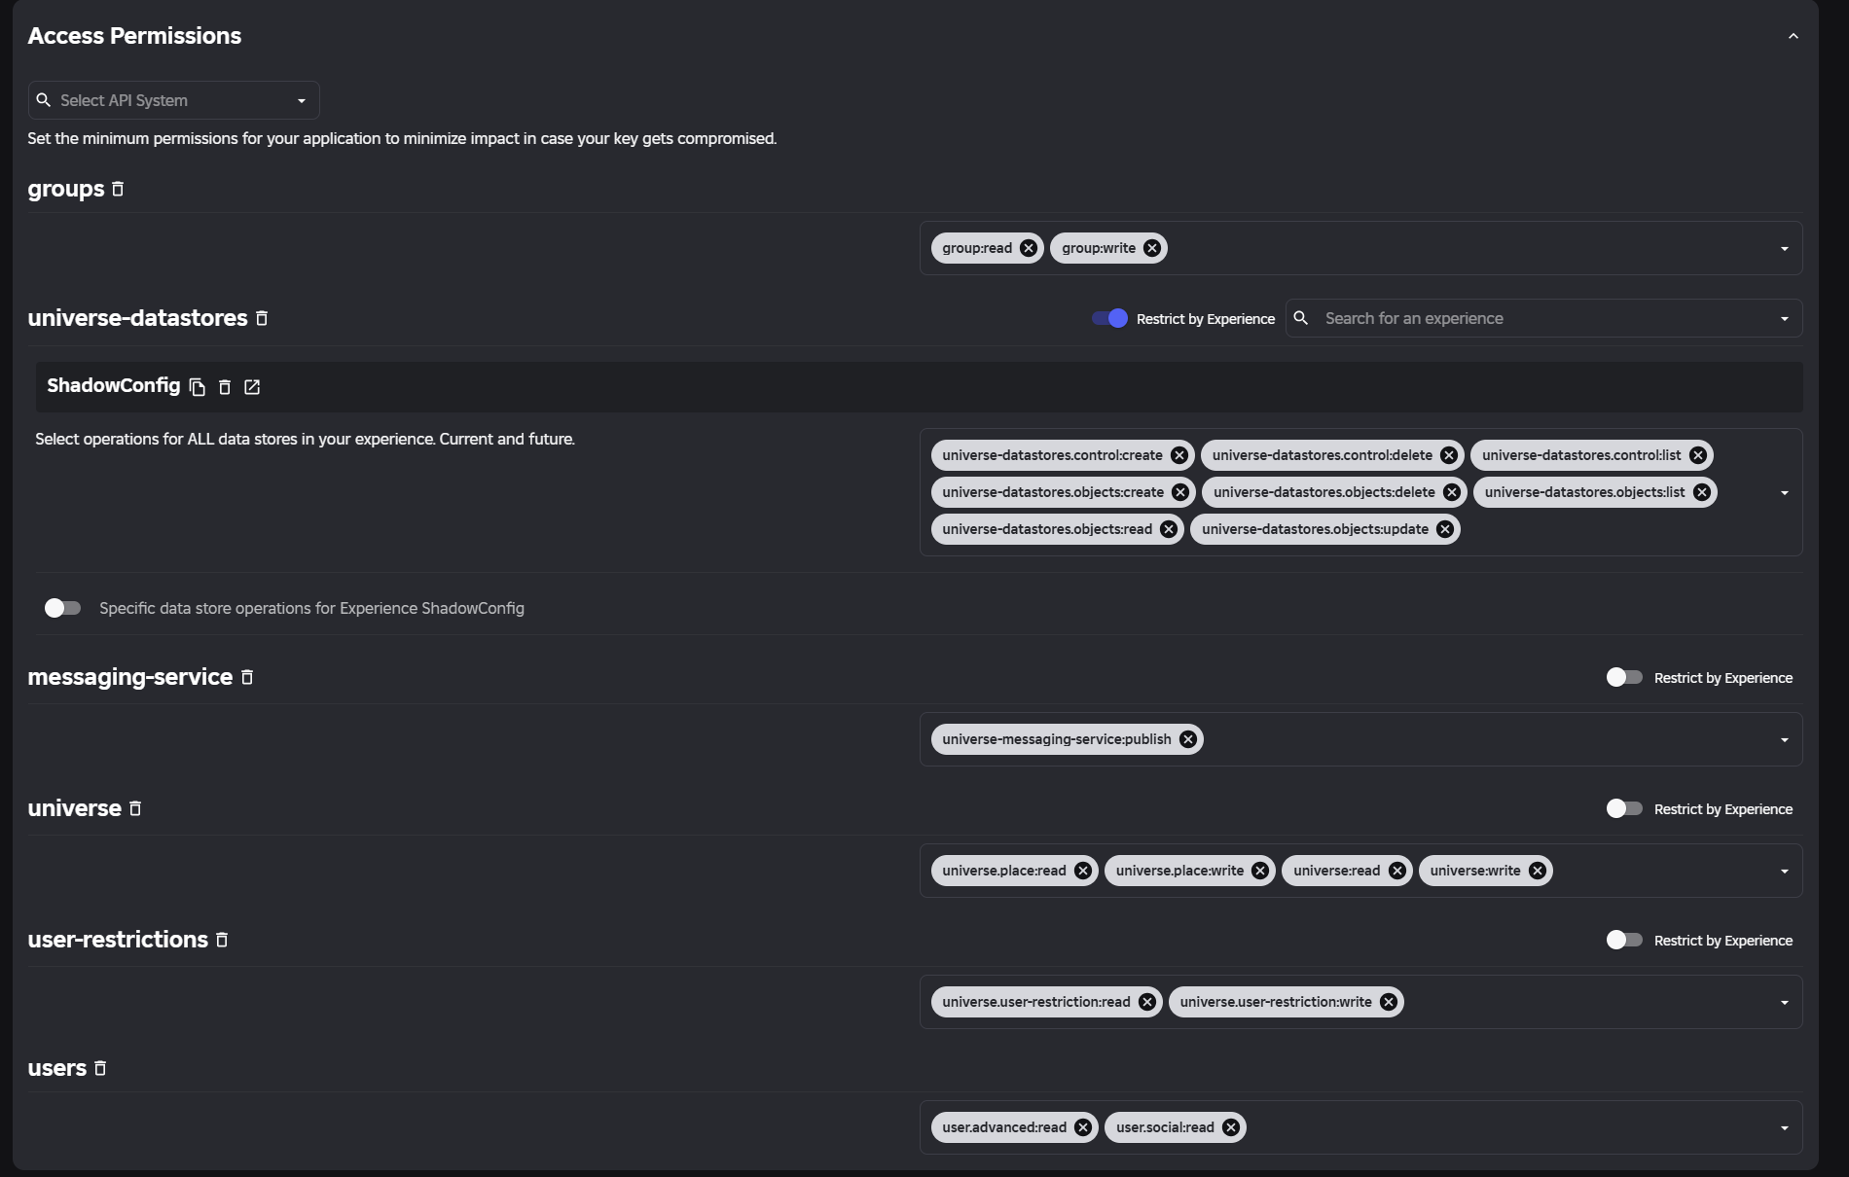
Task: Delete the messaging-service section
Action: 247,677
